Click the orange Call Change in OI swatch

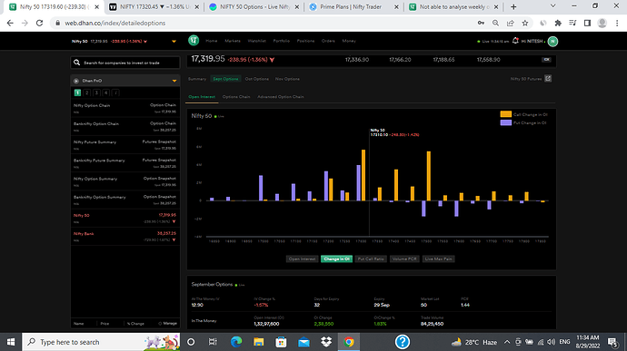point(506,114)
